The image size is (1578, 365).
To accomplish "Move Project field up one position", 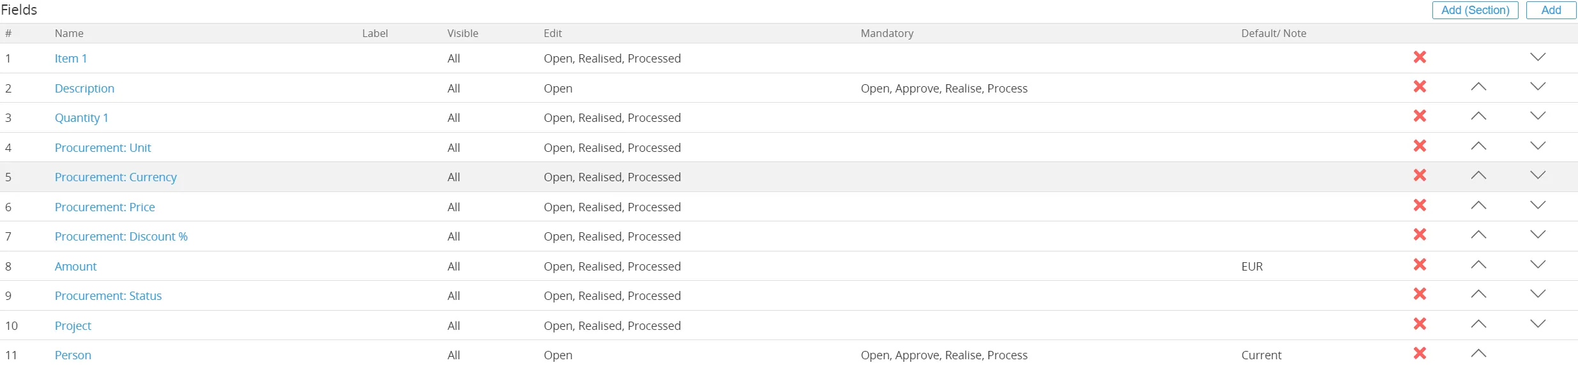I will click(x=1478, y=324).
